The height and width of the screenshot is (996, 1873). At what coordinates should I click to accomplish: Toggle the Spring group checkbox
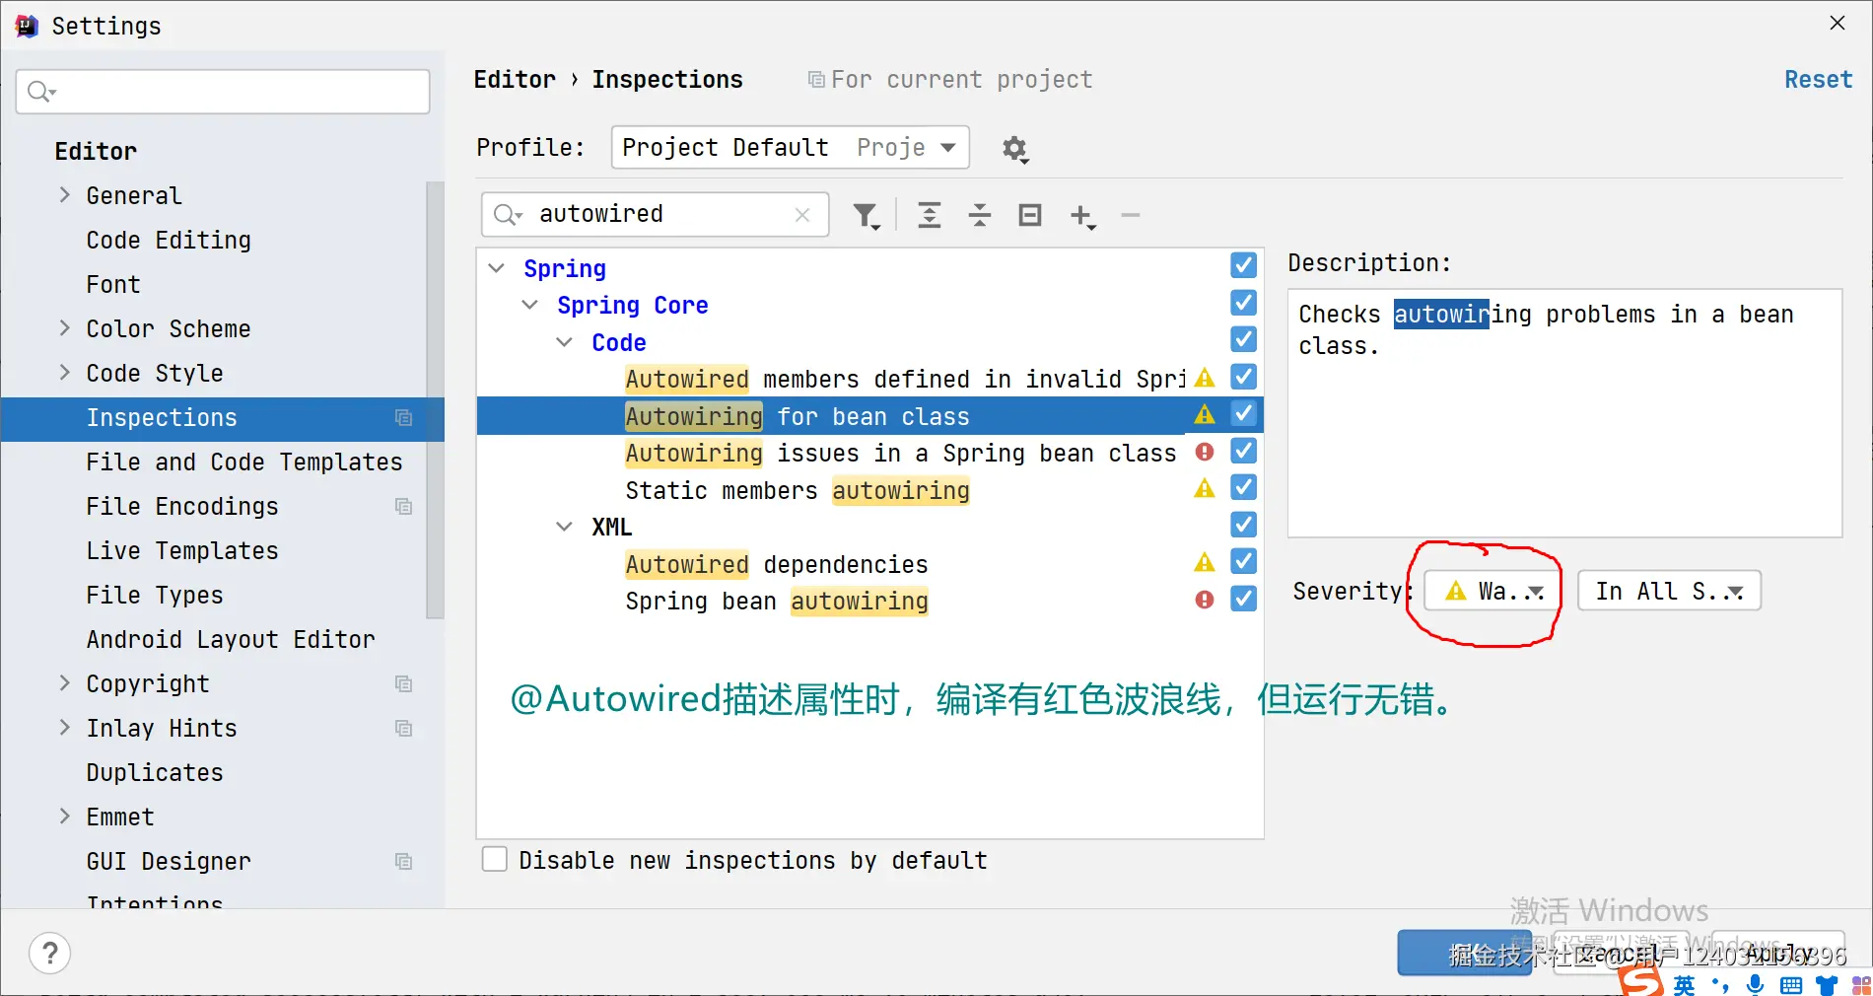pyautogui.click(x=1244, y=265)
